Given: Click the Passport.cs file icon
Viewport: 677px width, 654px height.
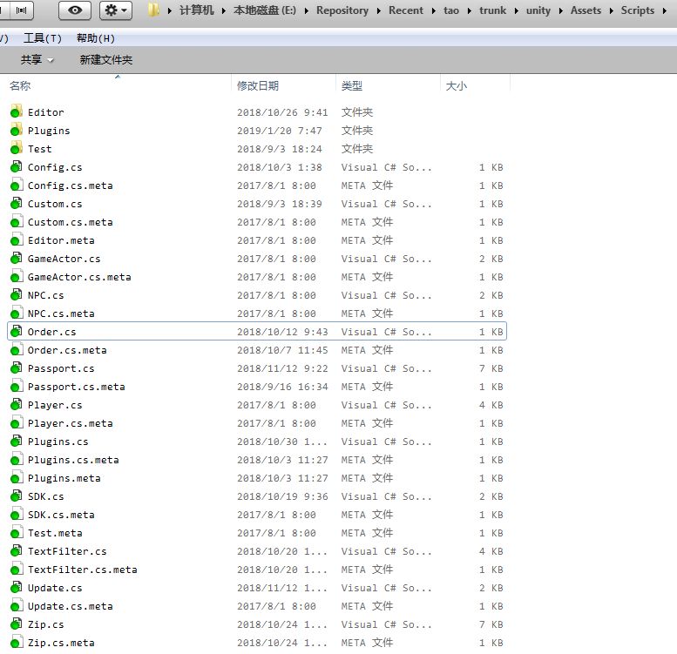Looking at the screenshot, I should [16, 367].
